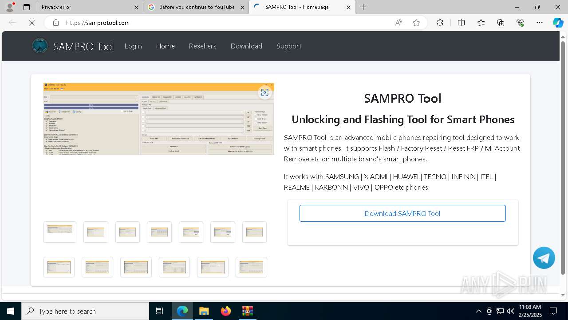
Task: Add this page to favorites
Action: click(416, 23)
